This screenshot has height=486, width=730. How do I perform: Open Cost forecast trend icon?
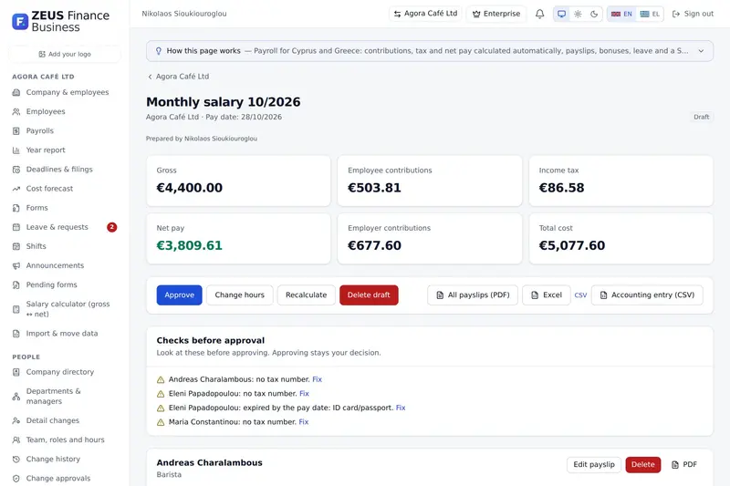pyautogui.click(x=16, y=189)
